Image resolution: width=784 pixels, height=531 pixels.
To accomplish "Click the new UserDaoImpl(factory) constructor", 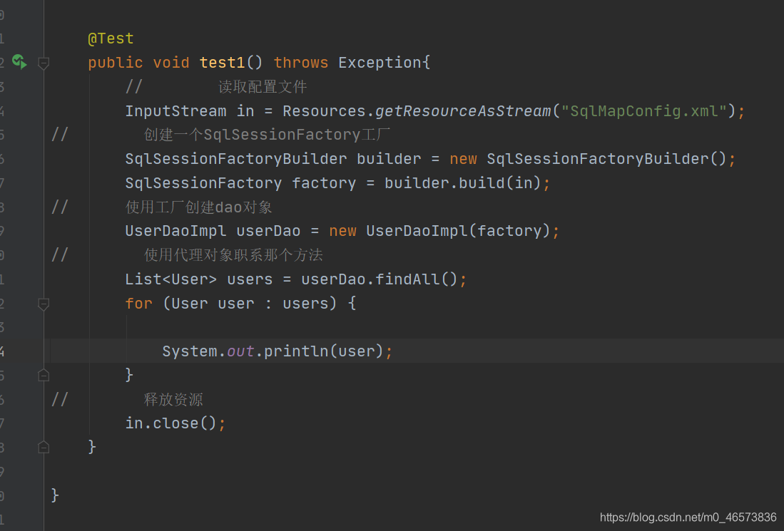I will coord(439,231).
